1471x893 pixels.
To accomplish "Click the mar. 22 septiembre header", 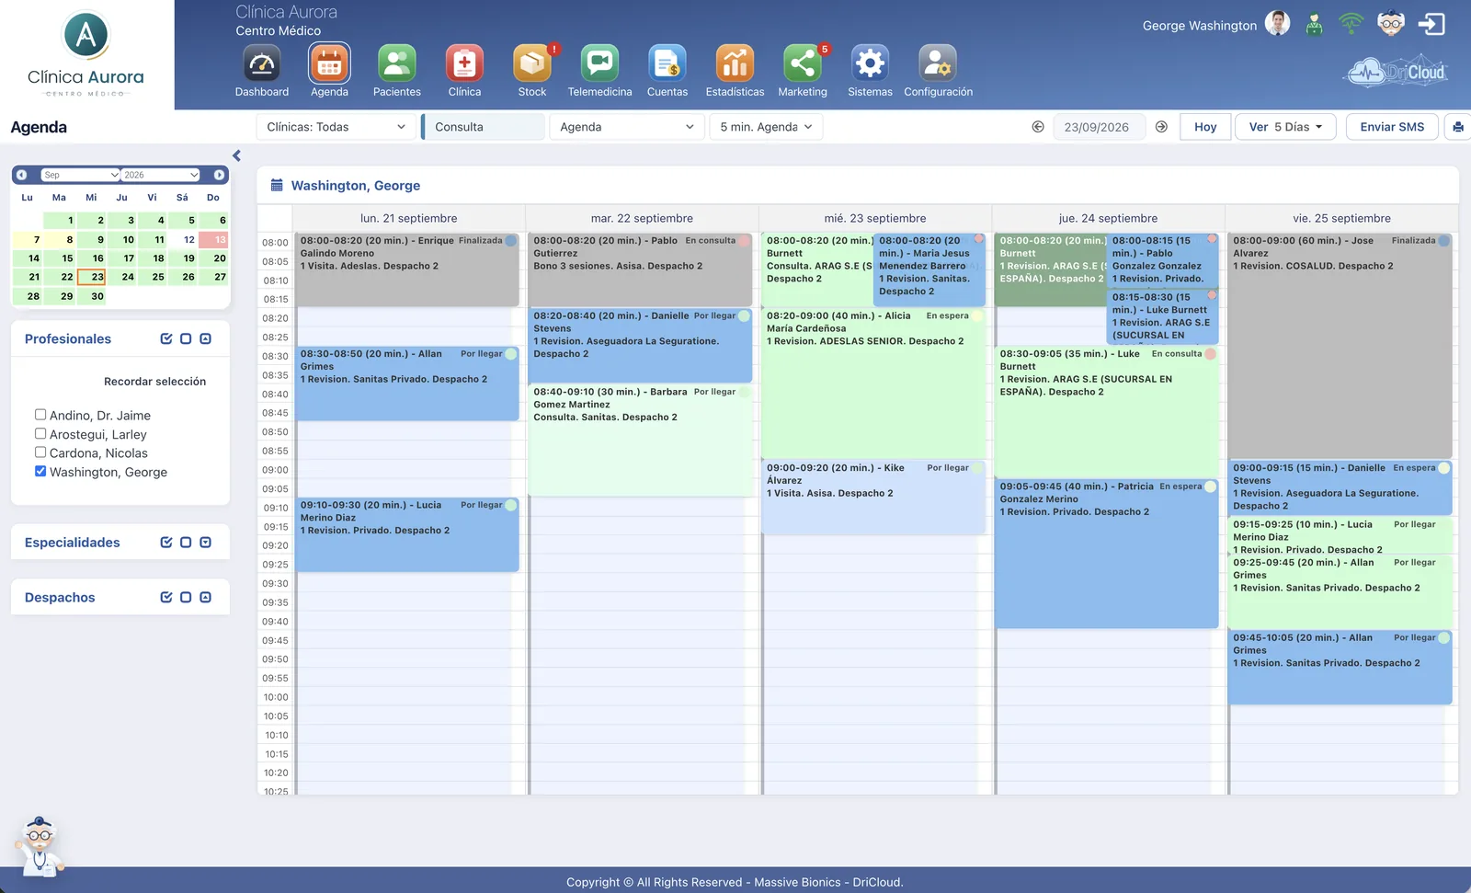I will coord(642,218).
